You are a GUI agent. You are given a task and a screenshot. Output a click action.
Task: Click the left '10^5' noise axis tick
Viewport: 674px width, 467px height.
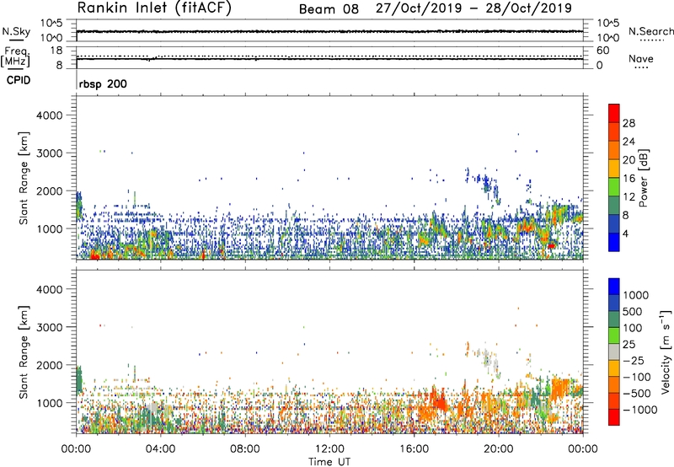click(51, 24)
